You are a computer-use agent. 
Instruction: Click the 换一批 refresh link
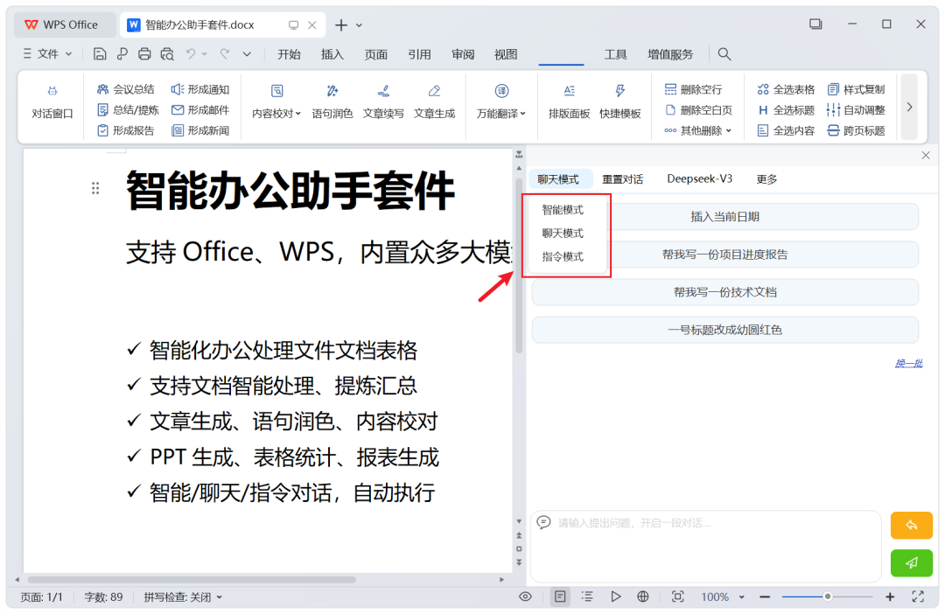(909, 363)
